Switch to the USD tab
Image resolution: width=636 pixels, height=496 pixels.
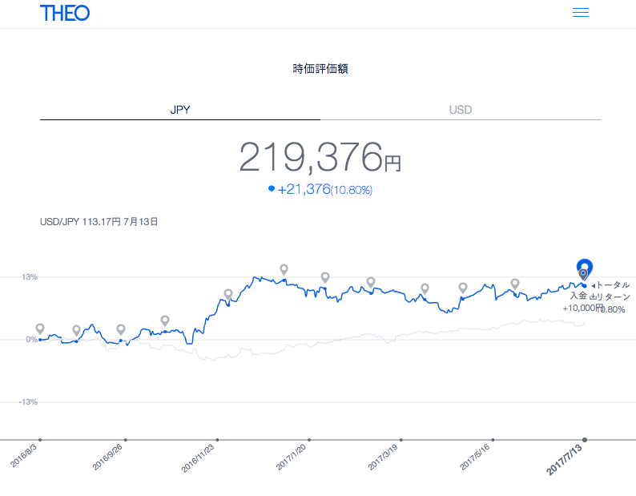[461, 109]
